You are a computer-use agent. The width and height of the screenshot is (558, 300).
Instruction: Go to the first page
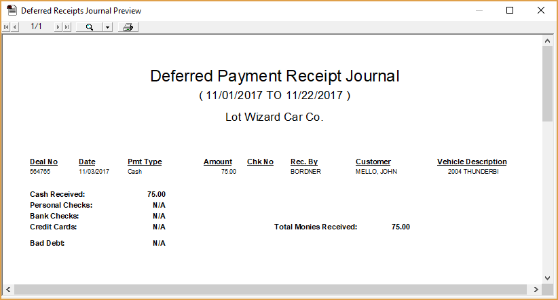[x=6, y=27]
